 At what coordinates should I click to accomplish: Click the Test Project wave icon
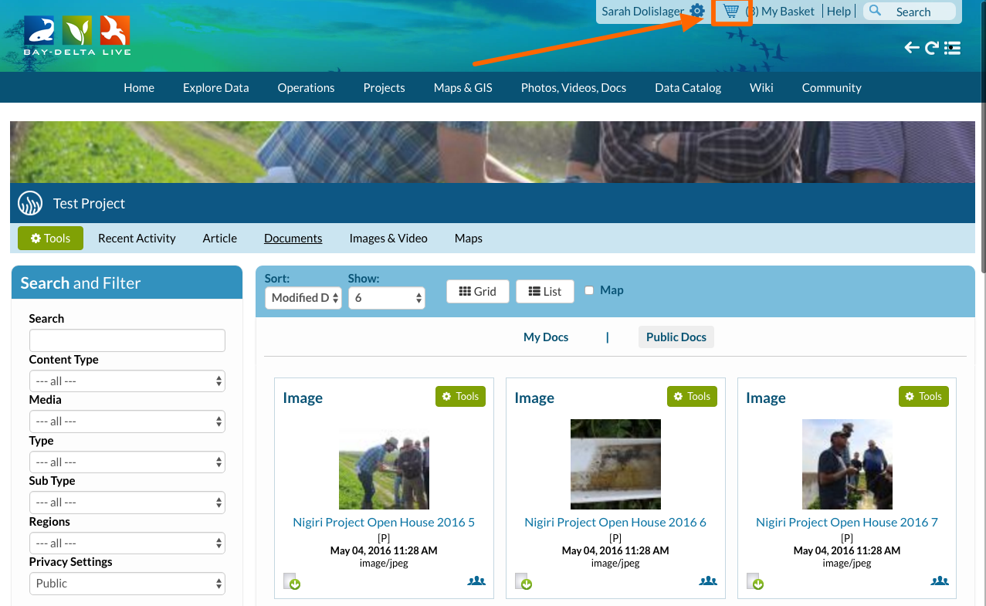(x=30, y=204)
